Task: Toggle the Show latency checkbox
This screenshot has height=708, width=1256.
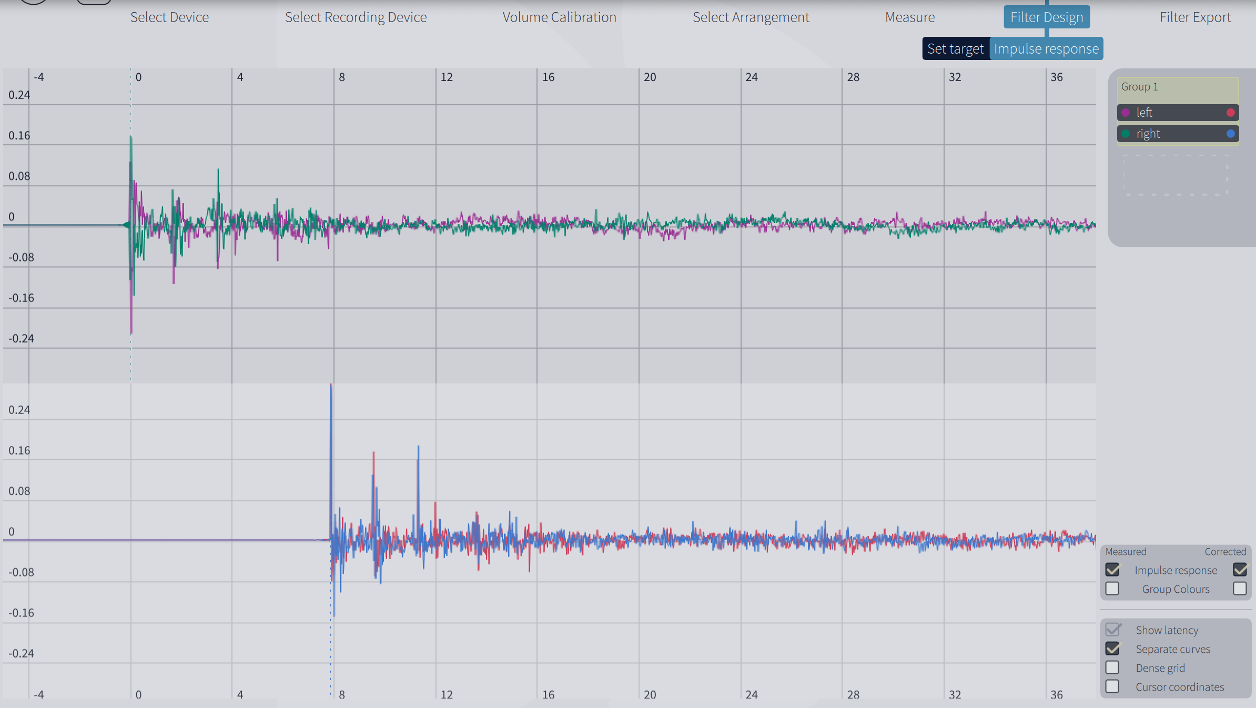Action: coord(1112,630)
